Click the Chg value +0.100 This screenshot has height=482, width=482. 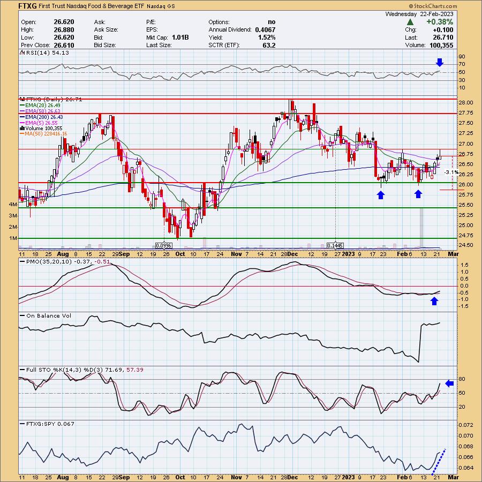pos(443,30)
